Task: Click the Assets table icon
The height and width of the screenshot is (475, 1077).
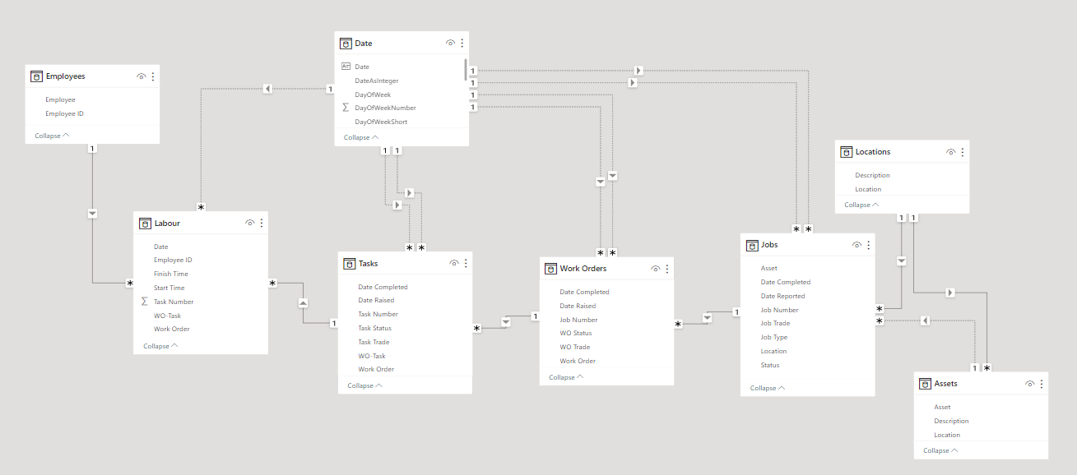Action: 925,384
